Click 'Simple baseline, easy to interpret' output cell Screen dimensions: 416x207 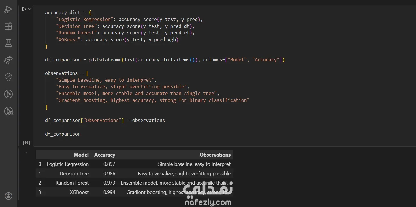click(x=194, y=164)
